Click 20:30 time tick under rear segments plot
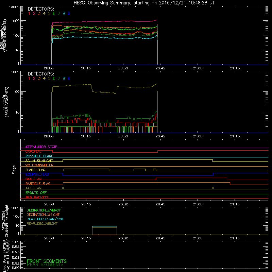 [x=123, y=136]
